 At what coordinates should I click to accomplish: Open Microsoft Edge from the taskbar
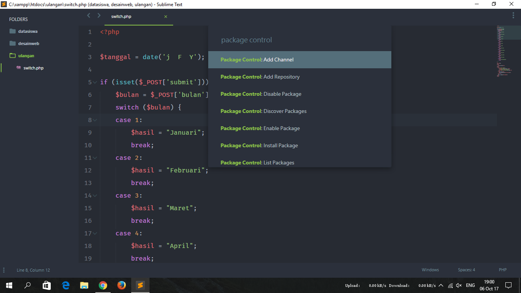[66, 285]
